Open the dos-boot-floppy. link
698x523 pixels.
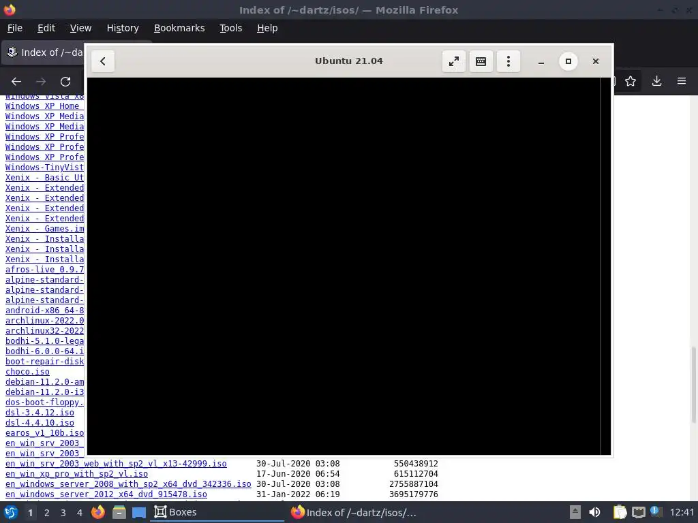(x=44, y=402)
